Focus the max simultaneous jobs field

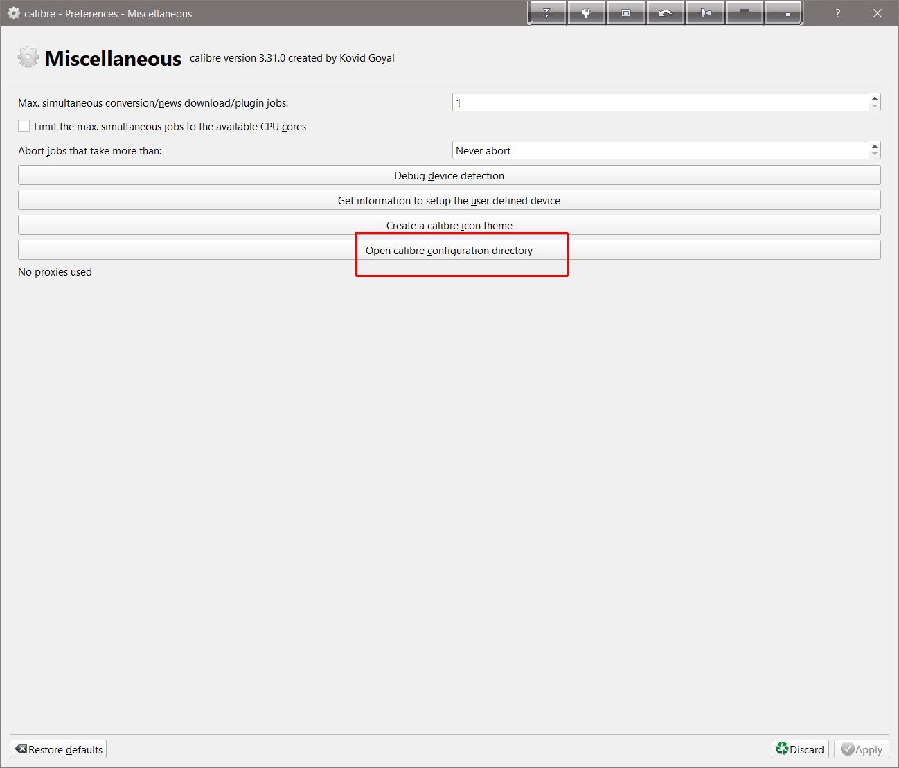pos(661,102)
